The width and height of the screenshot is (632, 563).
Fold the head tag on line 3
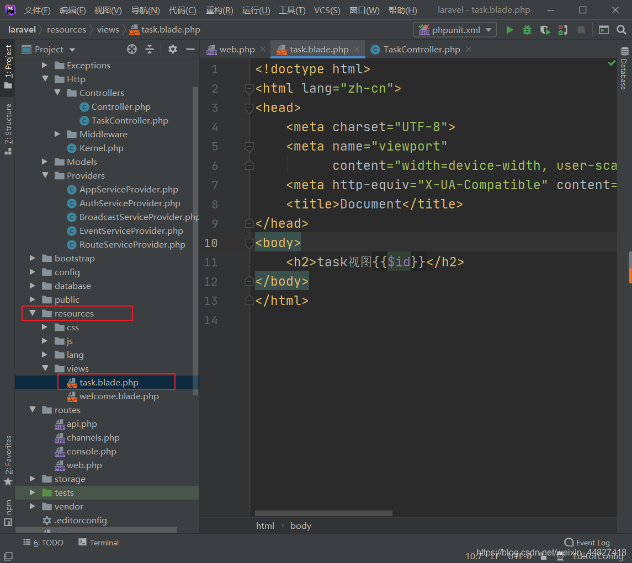coord(249,108)
